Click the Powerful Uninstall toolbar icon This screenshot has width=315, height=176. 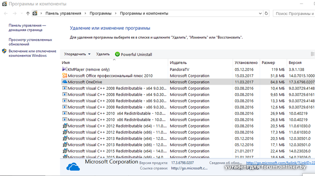[x=117, y=54]
